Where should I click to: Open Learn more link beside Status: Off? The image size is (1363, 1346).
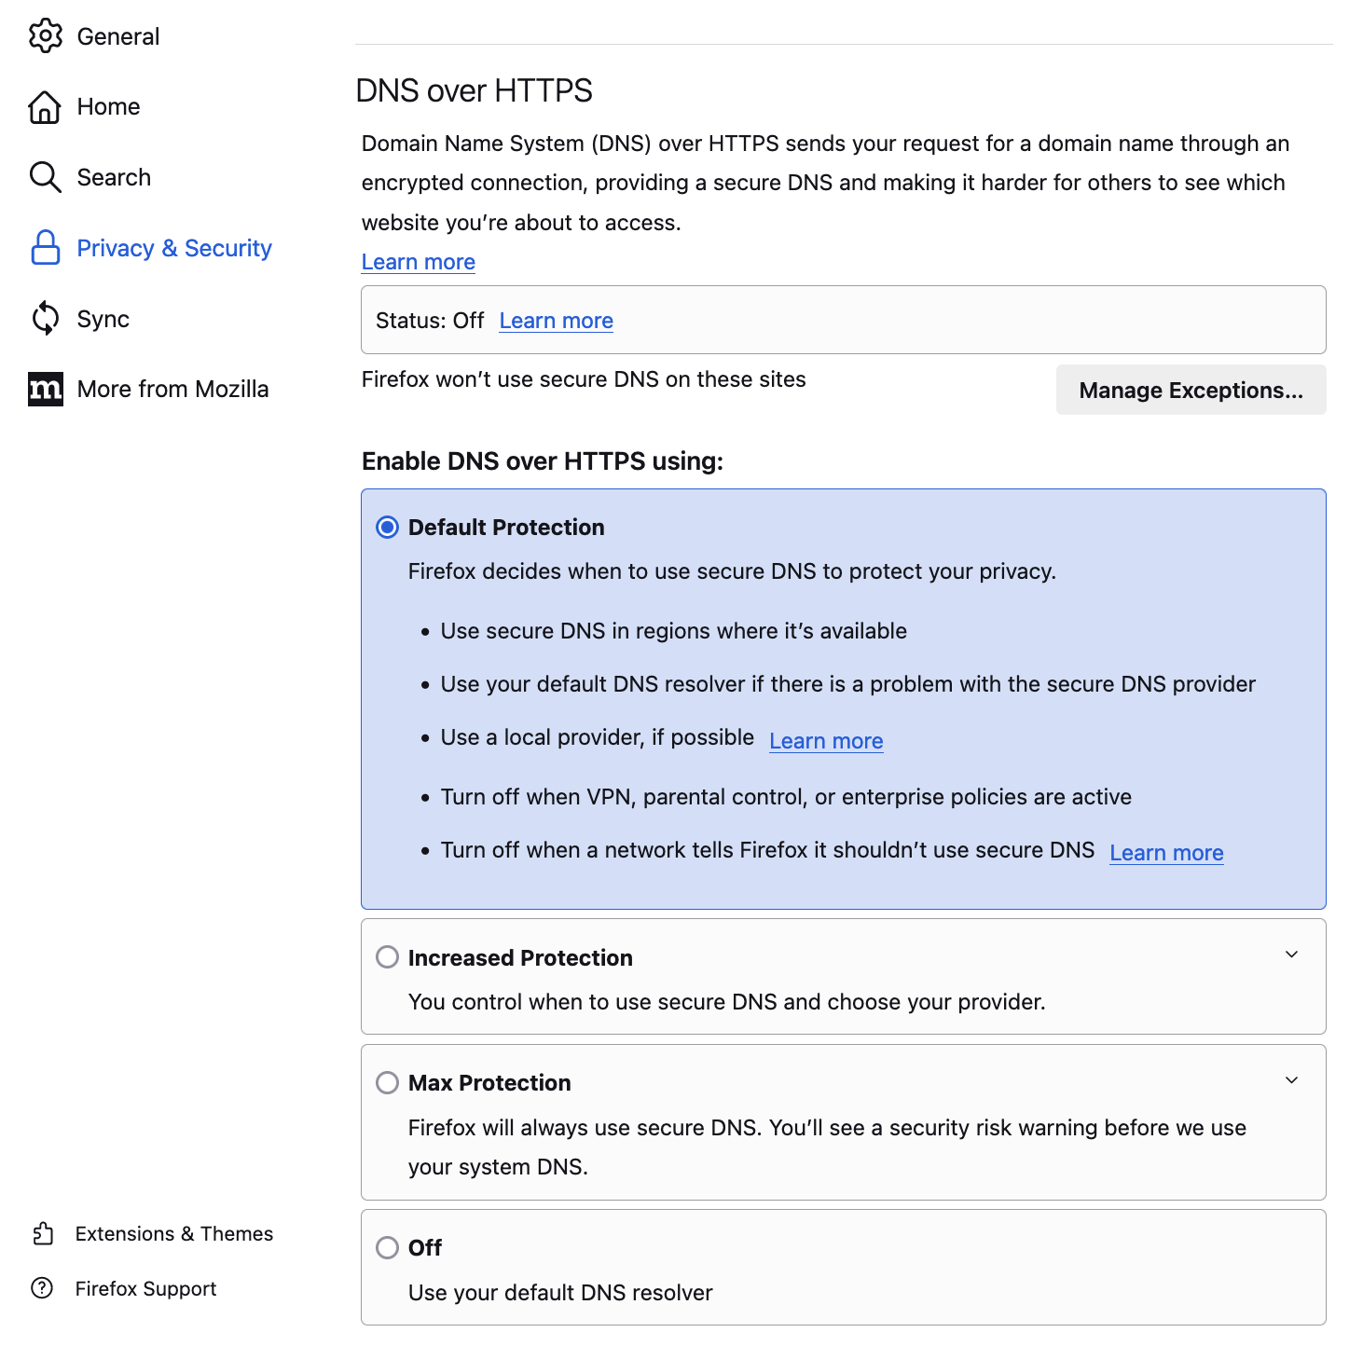[x=556, y=321]
